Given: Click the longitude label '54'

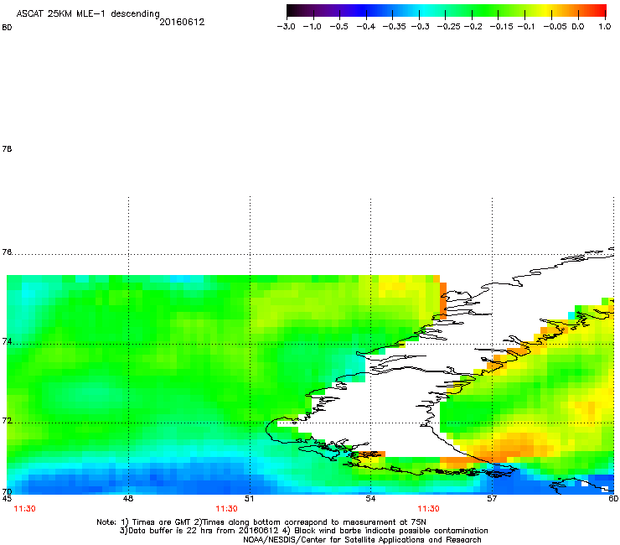Looking at the screenshot, I should [x=370, y=499].
